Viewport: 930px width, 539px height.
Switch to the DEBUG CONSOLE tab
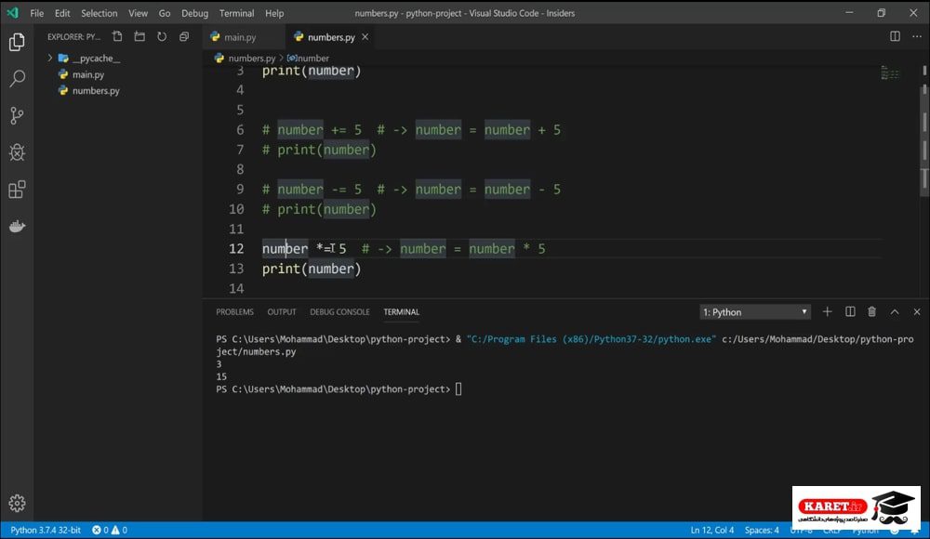pos(339,312)
